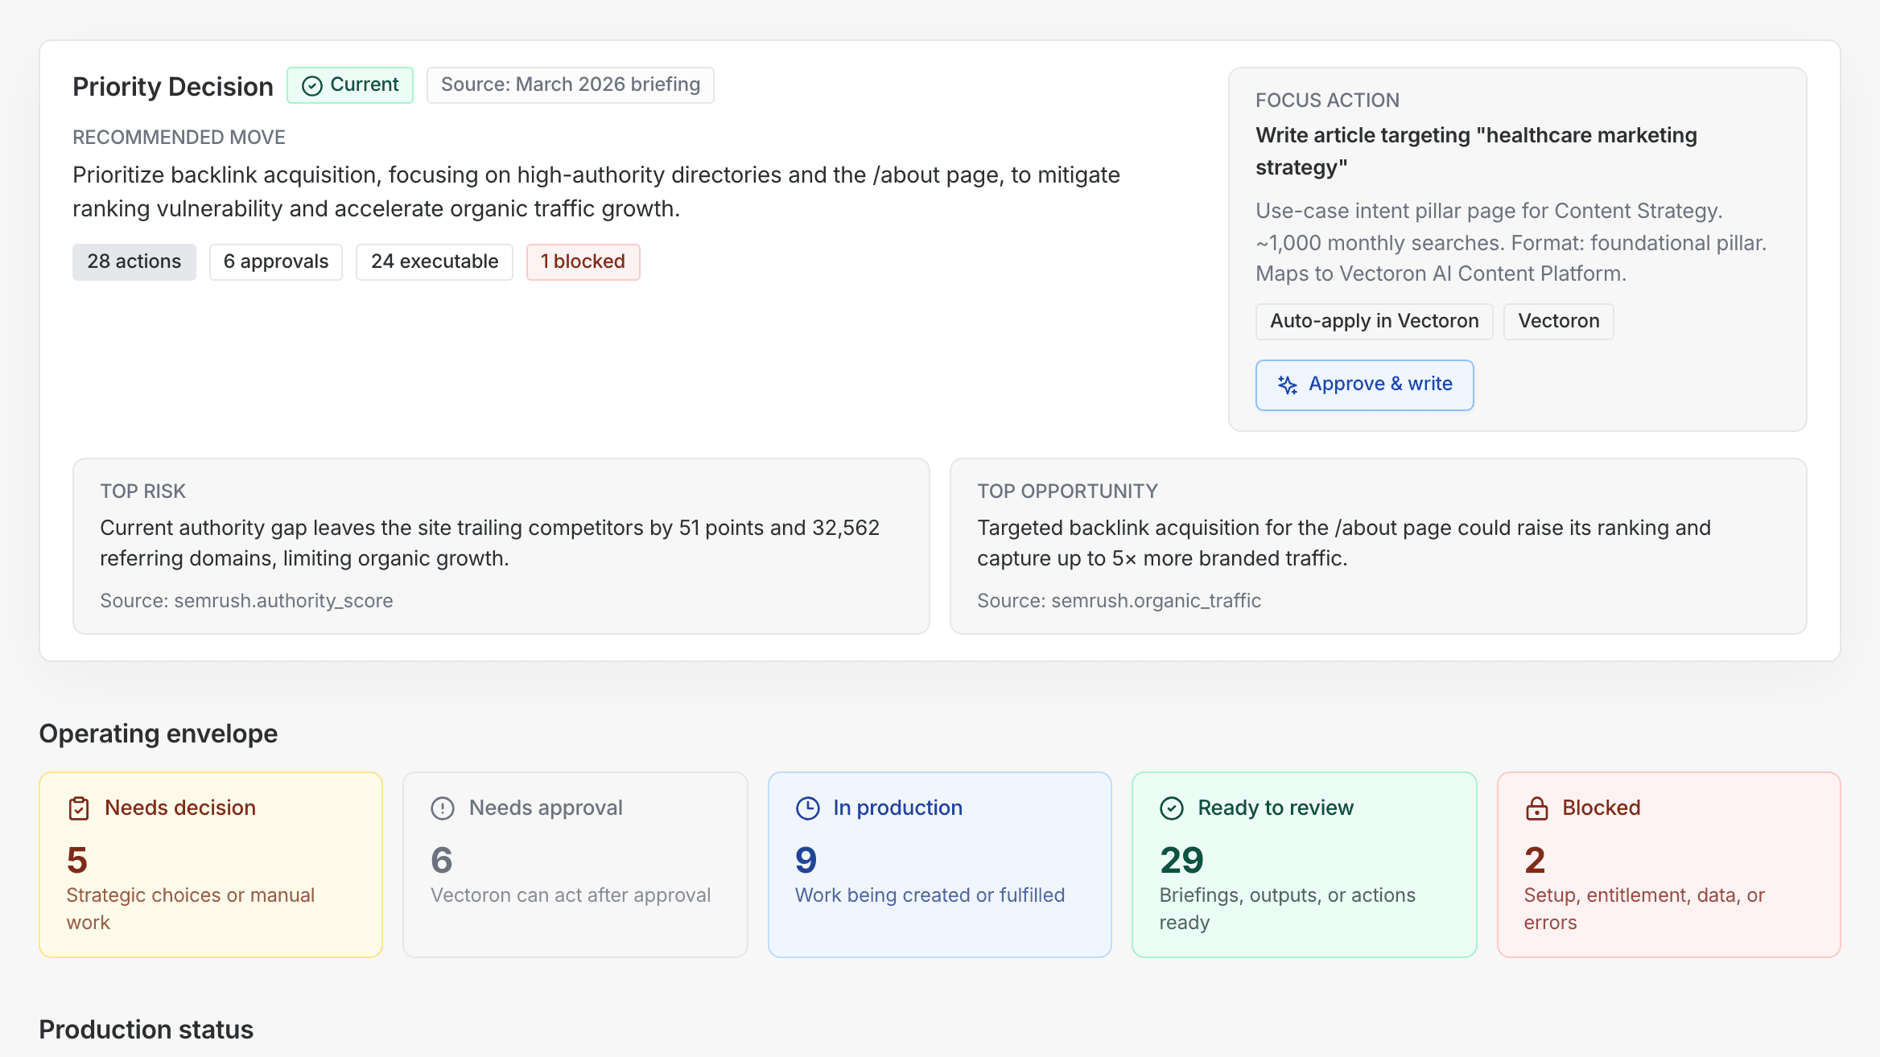This screenshot has width=1880, height=1057.
Task: Click the semrush.authority_score source link
Action: [246, 601]
